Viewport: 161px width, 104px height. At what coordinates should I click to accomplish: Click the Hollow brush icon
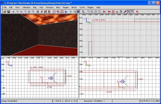[62, 12]
